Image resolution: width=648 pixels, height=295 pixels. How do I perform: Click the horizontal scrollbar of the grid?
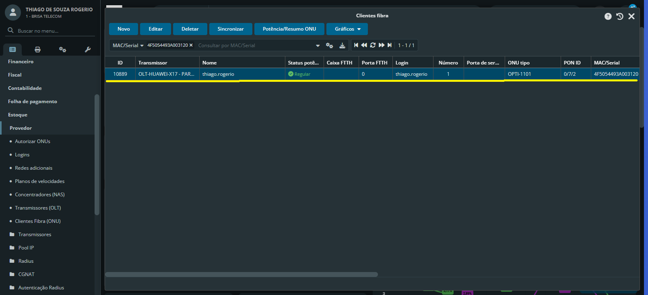(x=241, y=274)
